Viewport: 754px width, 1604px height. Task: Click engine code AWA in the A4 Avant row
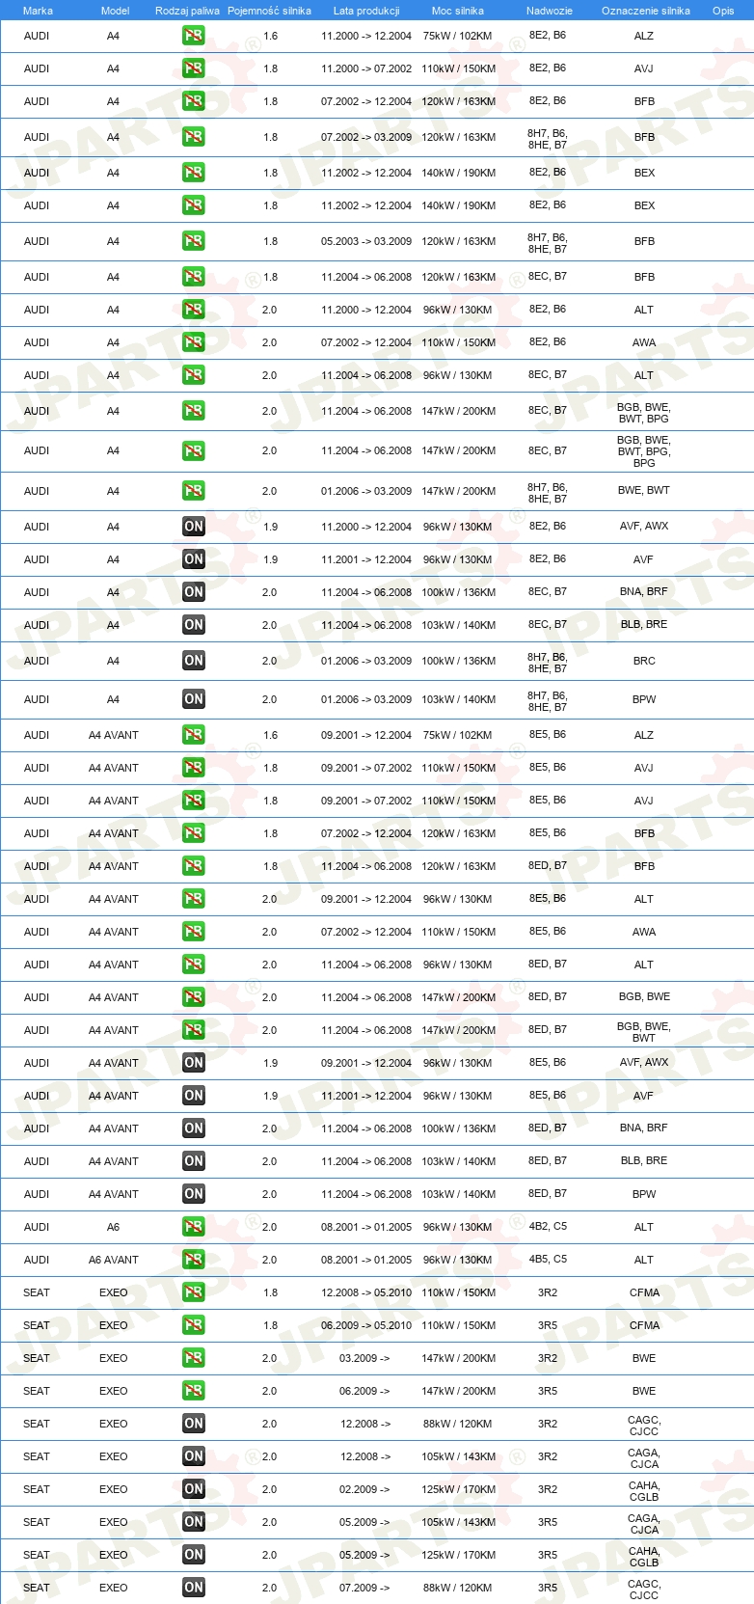click(x=644, y=932)
